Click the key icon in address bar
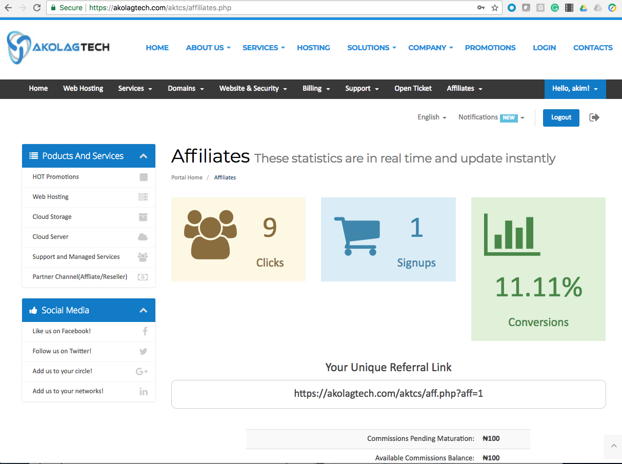Viewport: 622px width, 464px height. click(x=481, y=8)
